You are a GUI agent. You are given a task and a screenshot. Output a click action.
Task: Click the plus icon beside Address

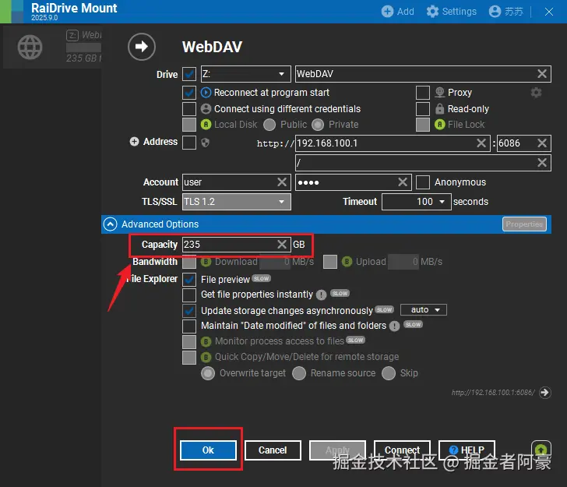[x=134, y=142]
